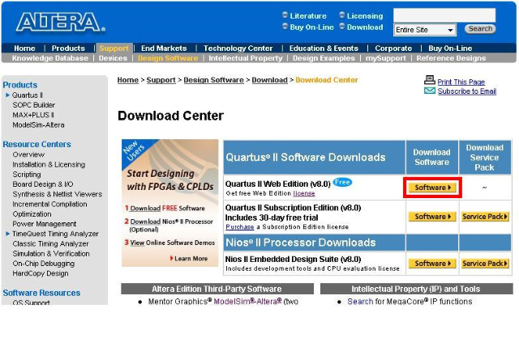Open MAX+PLUS II in the sidebar

point(33,115)
